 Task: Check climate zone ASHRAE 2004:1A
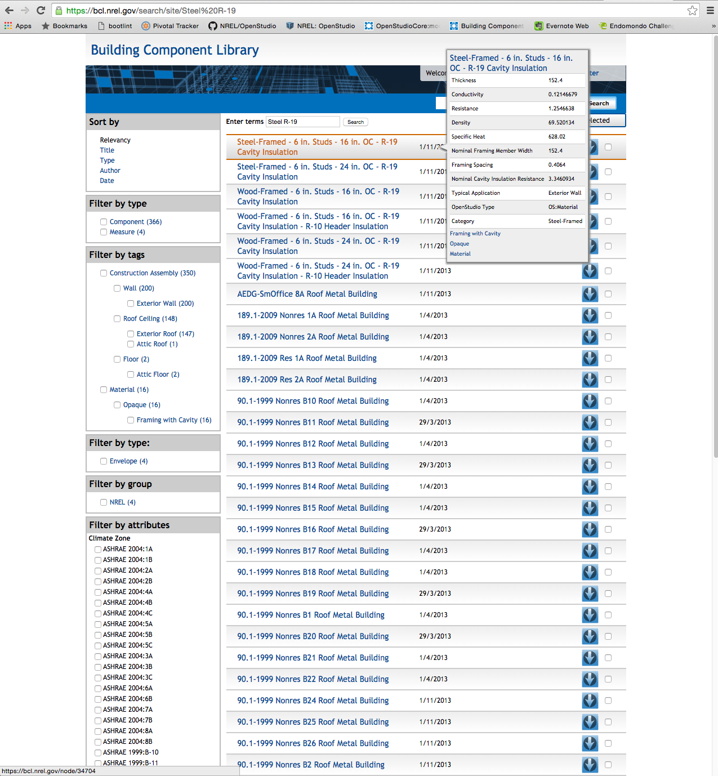pos(98,550)
